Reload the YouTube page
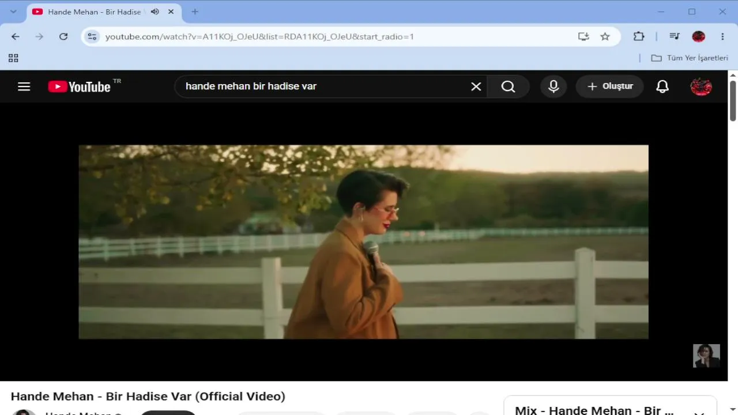The image size is (738, 415). click(63, 36)
